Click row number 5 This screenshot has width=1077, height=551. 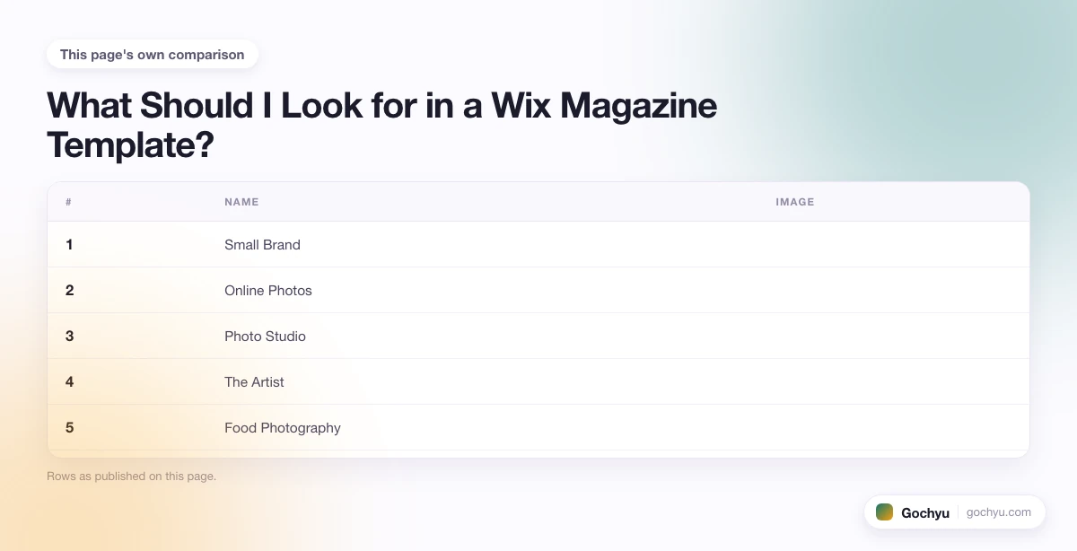(69, 427)
